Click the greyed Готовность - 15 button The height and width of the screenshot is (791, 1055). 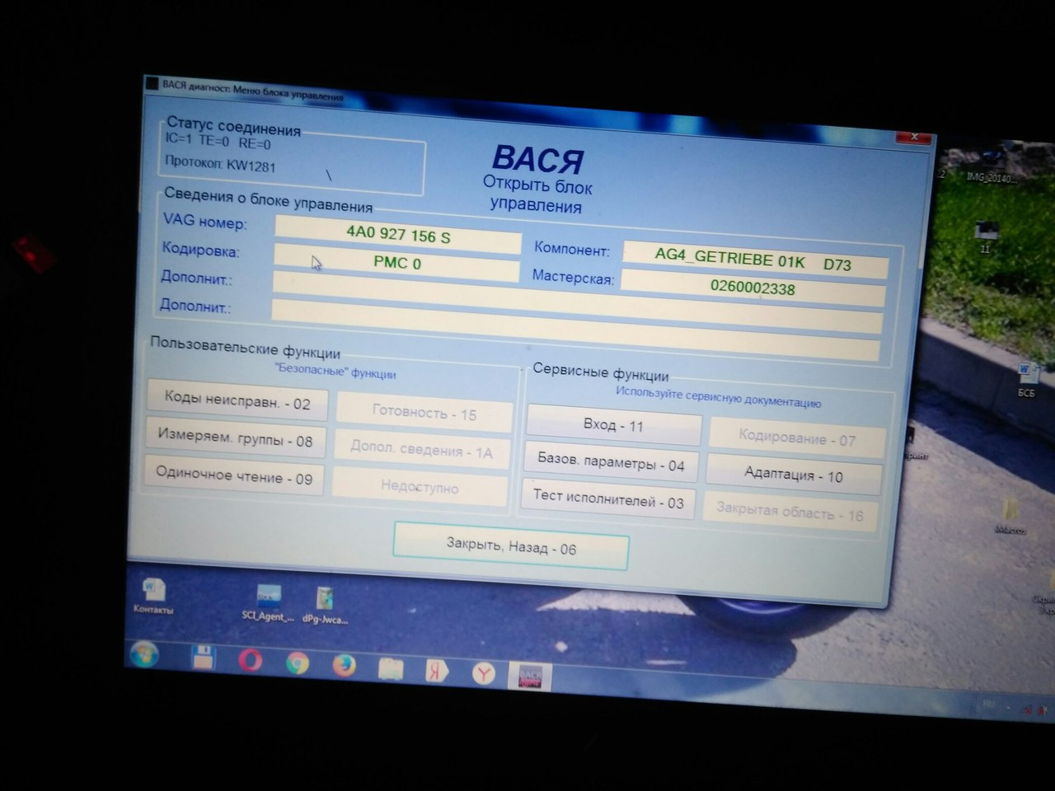[x=424, y=414]
